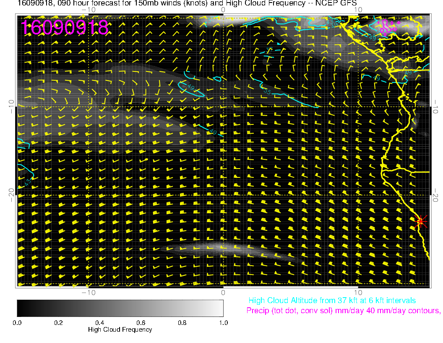Click the magenta 'Precip (tot dot, conv sol)' legend text
The image size is (443, 343).
tap(343, 311)
